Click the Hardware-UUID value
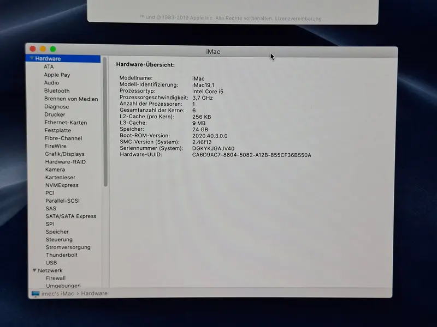Viewport: 437px width, 327px height. [252, 155]
